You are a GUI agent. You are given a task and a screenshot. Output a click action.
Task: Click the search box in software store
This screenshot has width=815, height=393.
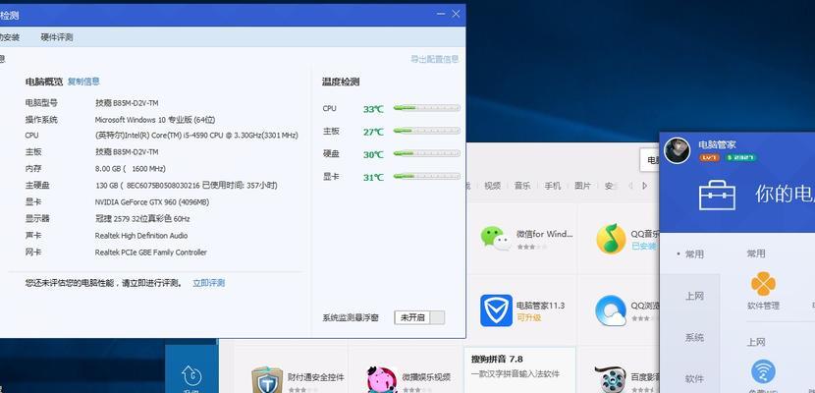click(649, 160)
